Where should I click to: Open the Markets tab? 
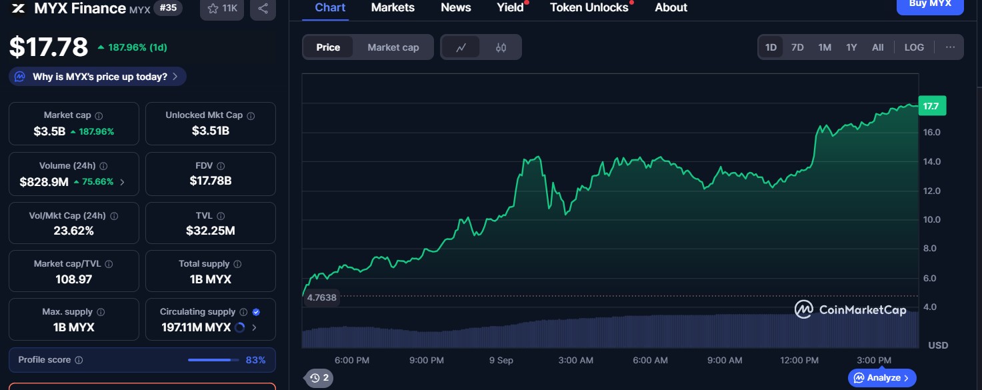pyautogui.click(x=393, y=8)
